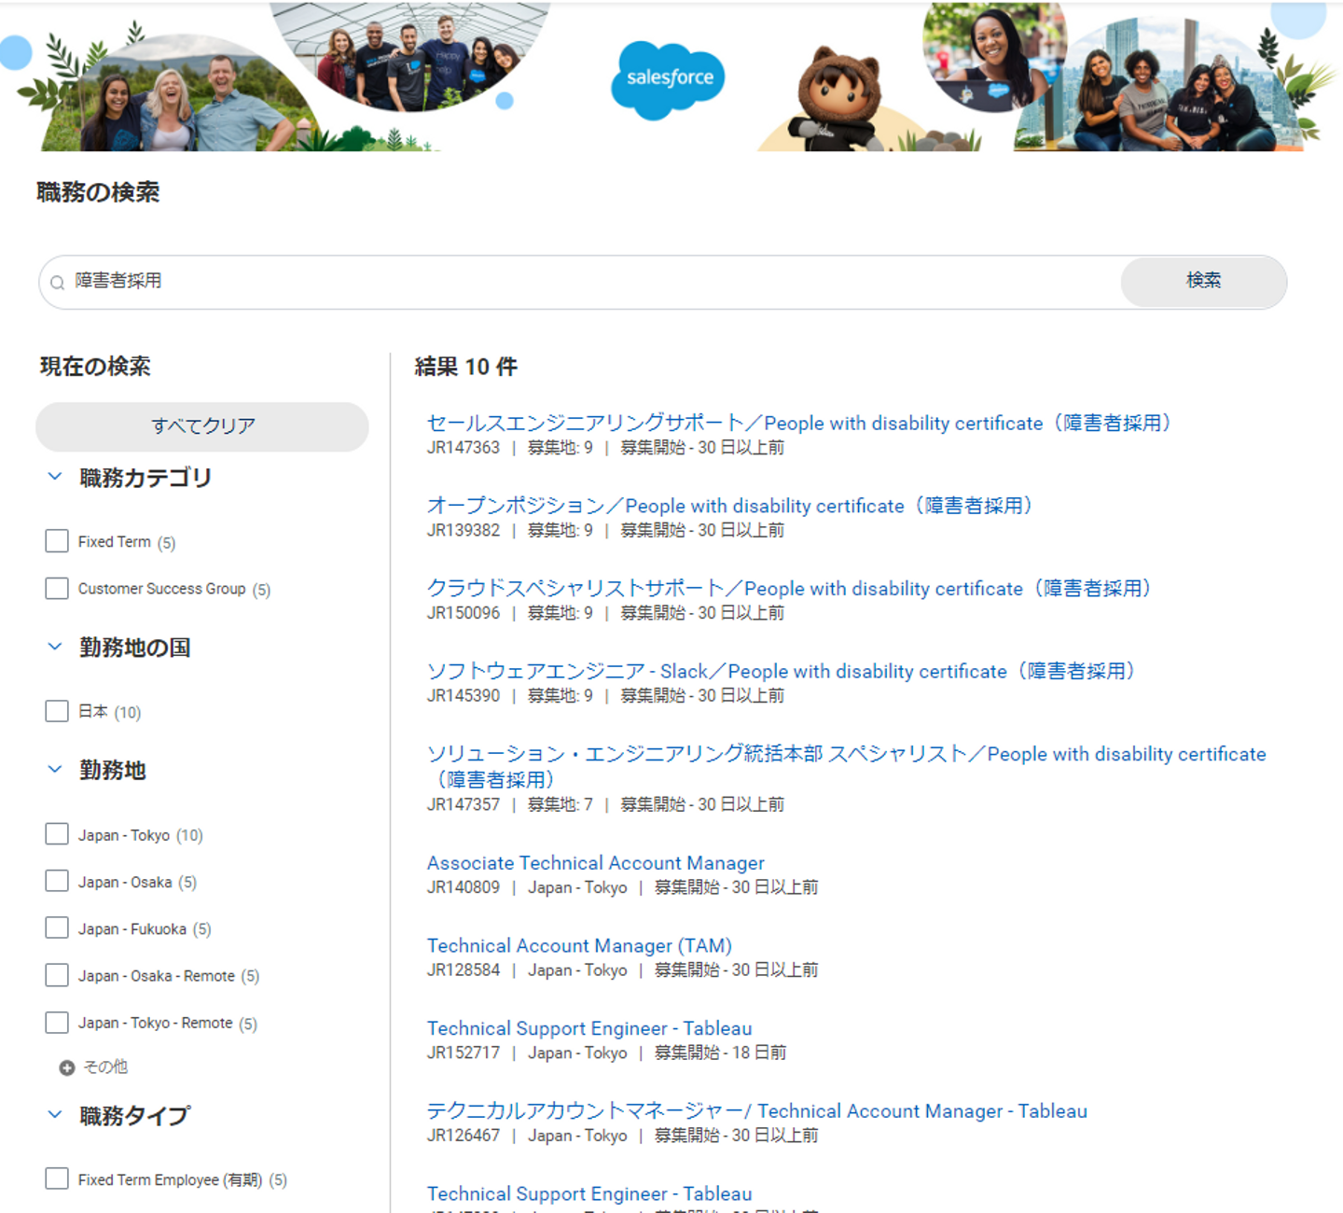Click the search magnifier icon
The image size is (1343, 1213).
[58, 283]
